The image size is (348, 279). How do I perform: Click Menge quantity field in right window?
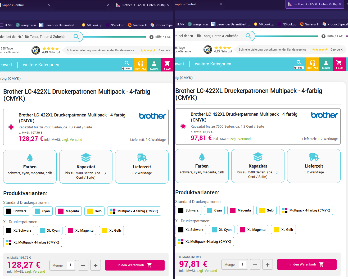click(x=242, y=264)
